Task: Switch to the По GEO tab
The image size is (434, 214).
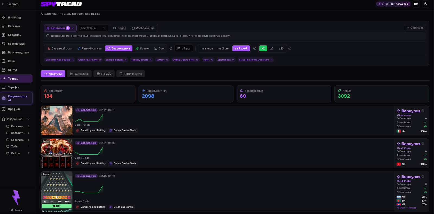Action: pyautogui.click(x=104, y=74)
